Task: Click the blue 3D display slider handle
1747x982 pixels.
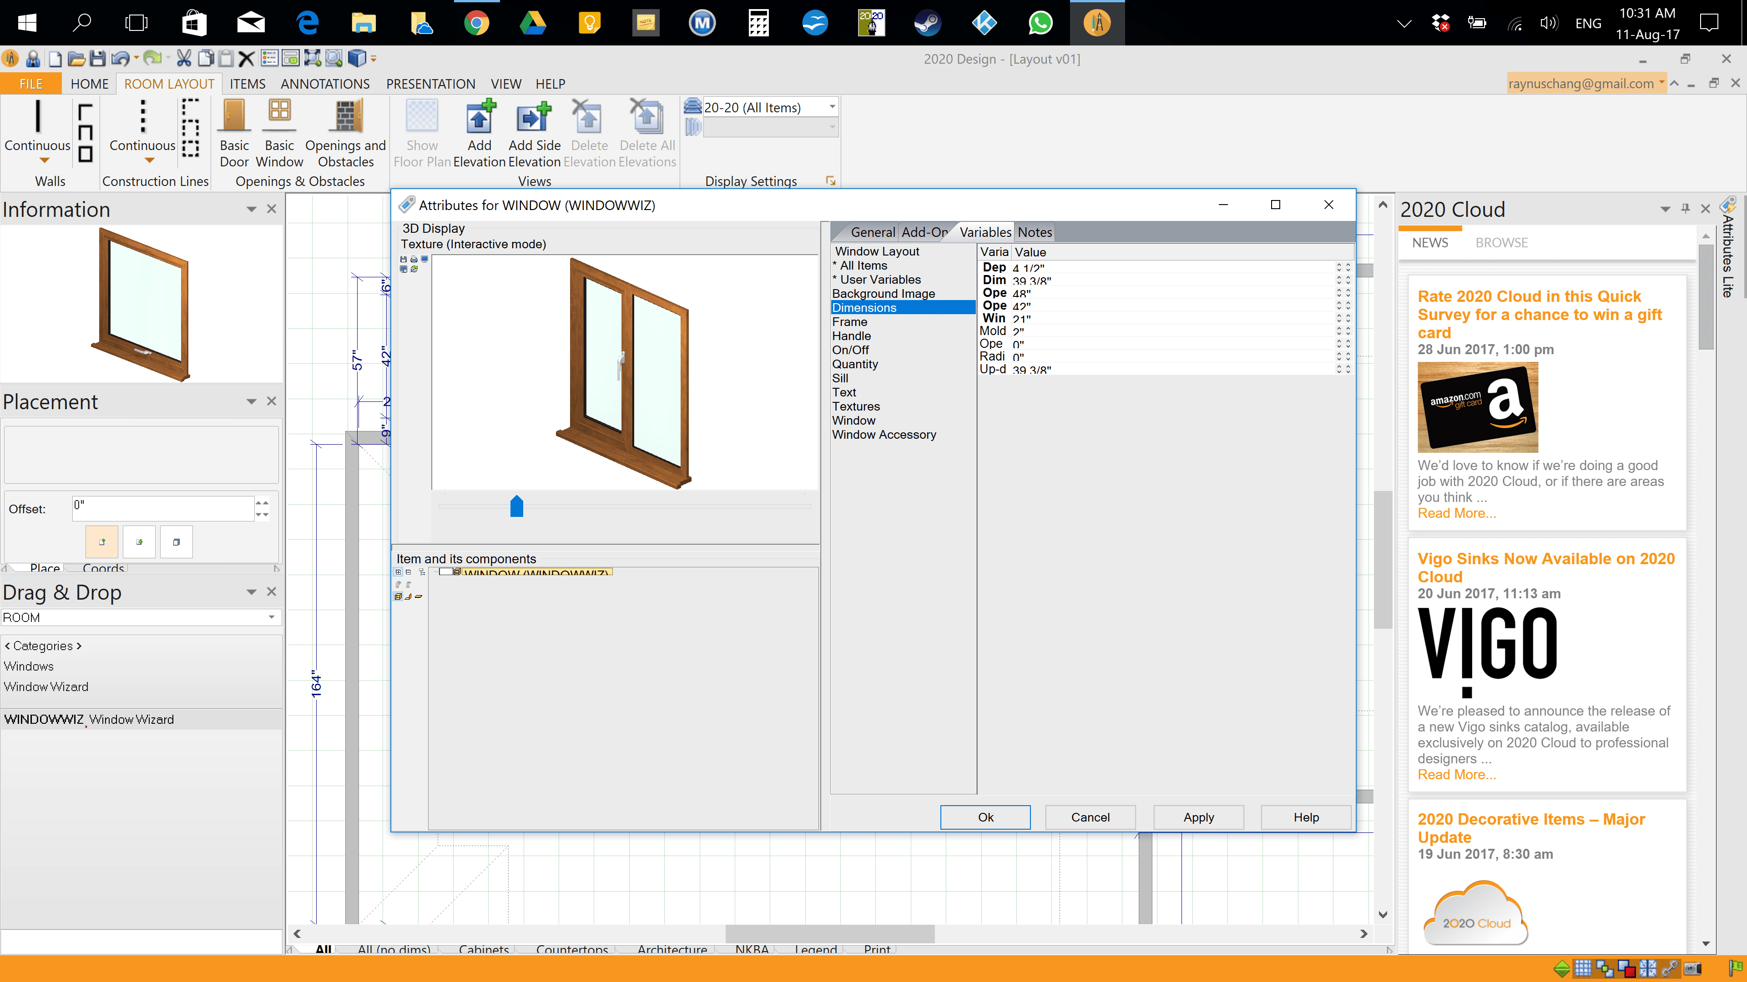Action: click(x=516, y=506)
